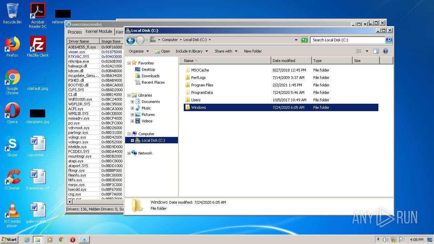Click the New folder button
The width and height of the screenshot is (434, 244).
point(253,51)
